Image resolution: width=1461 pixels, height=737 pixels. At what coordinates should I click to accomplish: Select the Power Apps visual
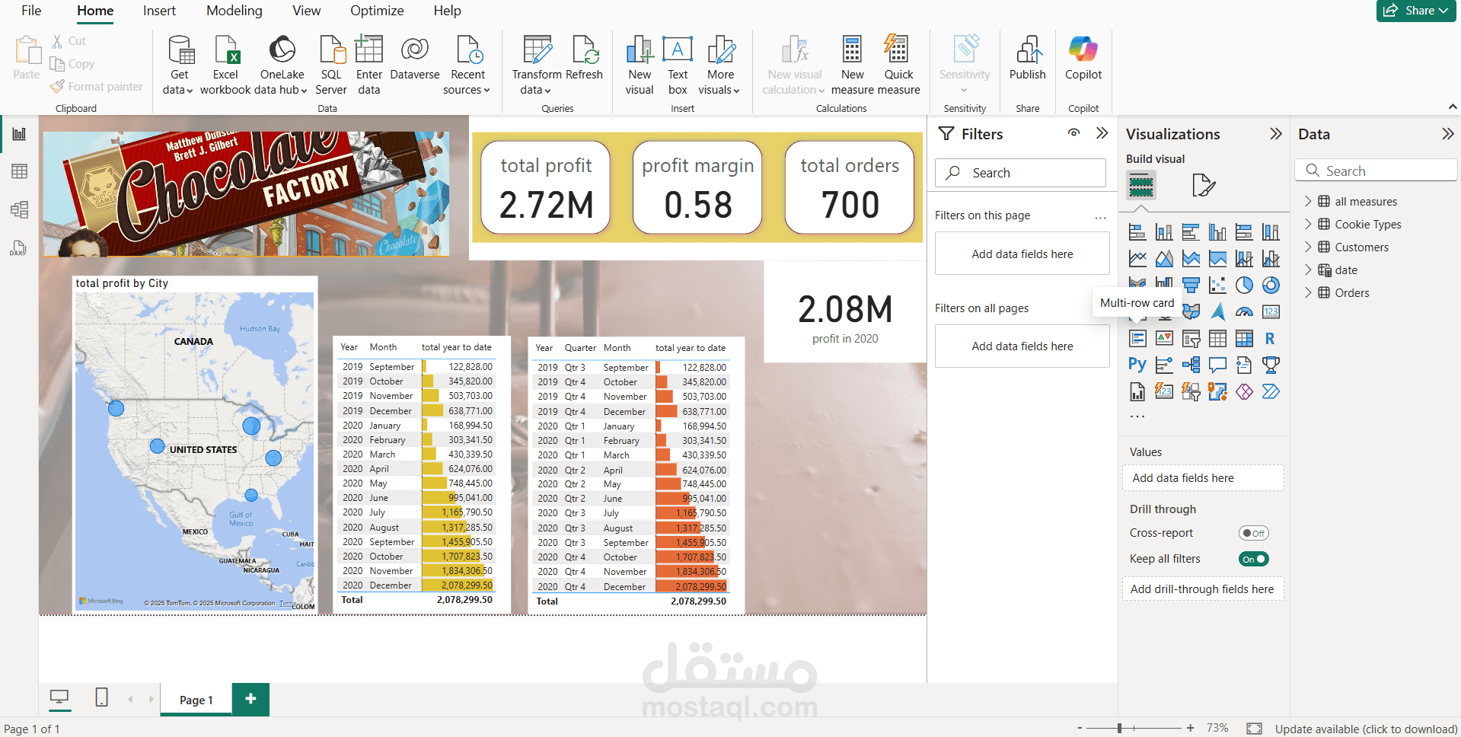point(1244,391)
